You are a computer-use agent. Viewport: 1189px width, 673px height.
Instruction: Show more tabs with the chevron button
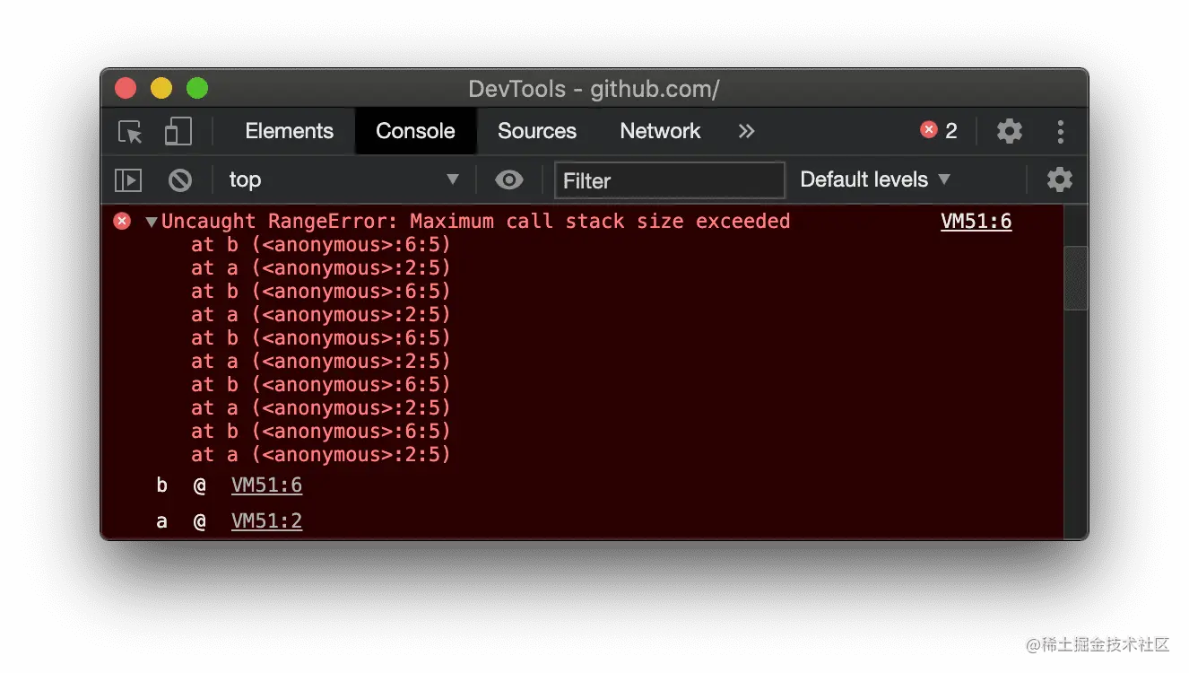(746, 132)
